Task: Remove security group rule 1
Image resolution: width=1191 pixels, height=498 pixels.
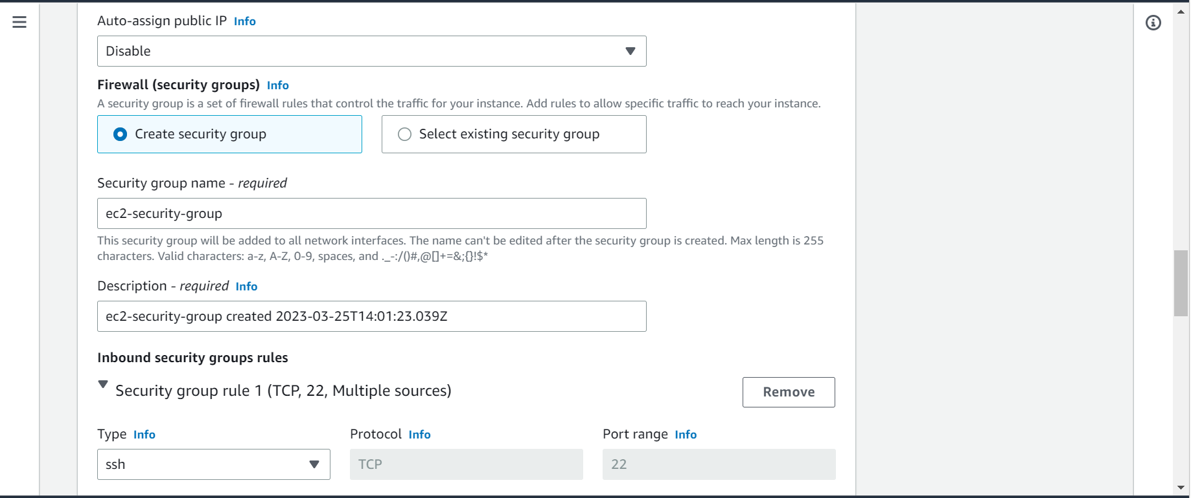Action: click(789, 392)
